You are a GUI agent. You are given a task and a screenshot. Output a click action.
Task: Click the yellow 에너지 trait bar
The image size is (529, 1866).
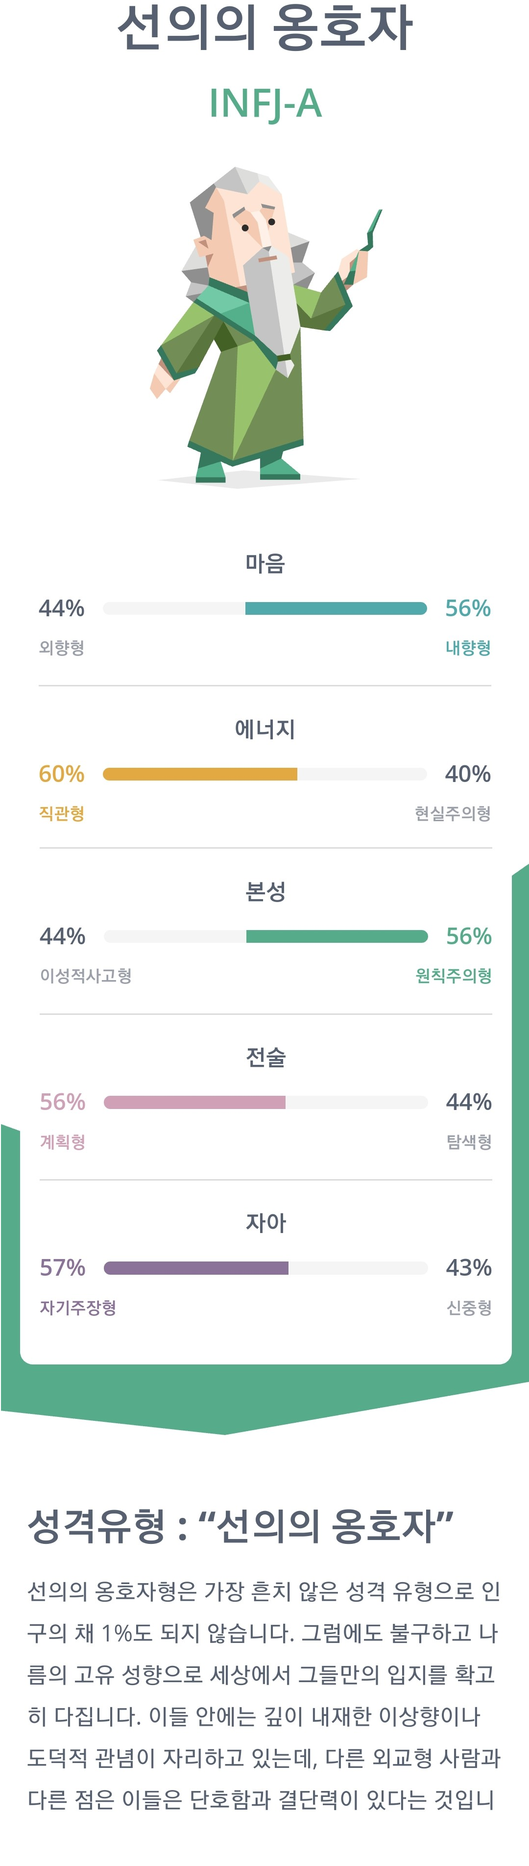point(265,774)
